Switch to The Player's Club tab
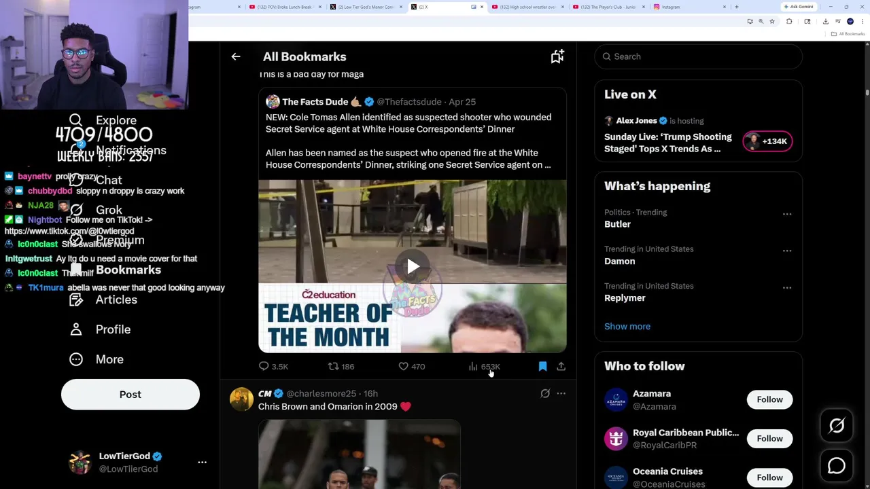The image size is (870, 489). click(608, 7)
